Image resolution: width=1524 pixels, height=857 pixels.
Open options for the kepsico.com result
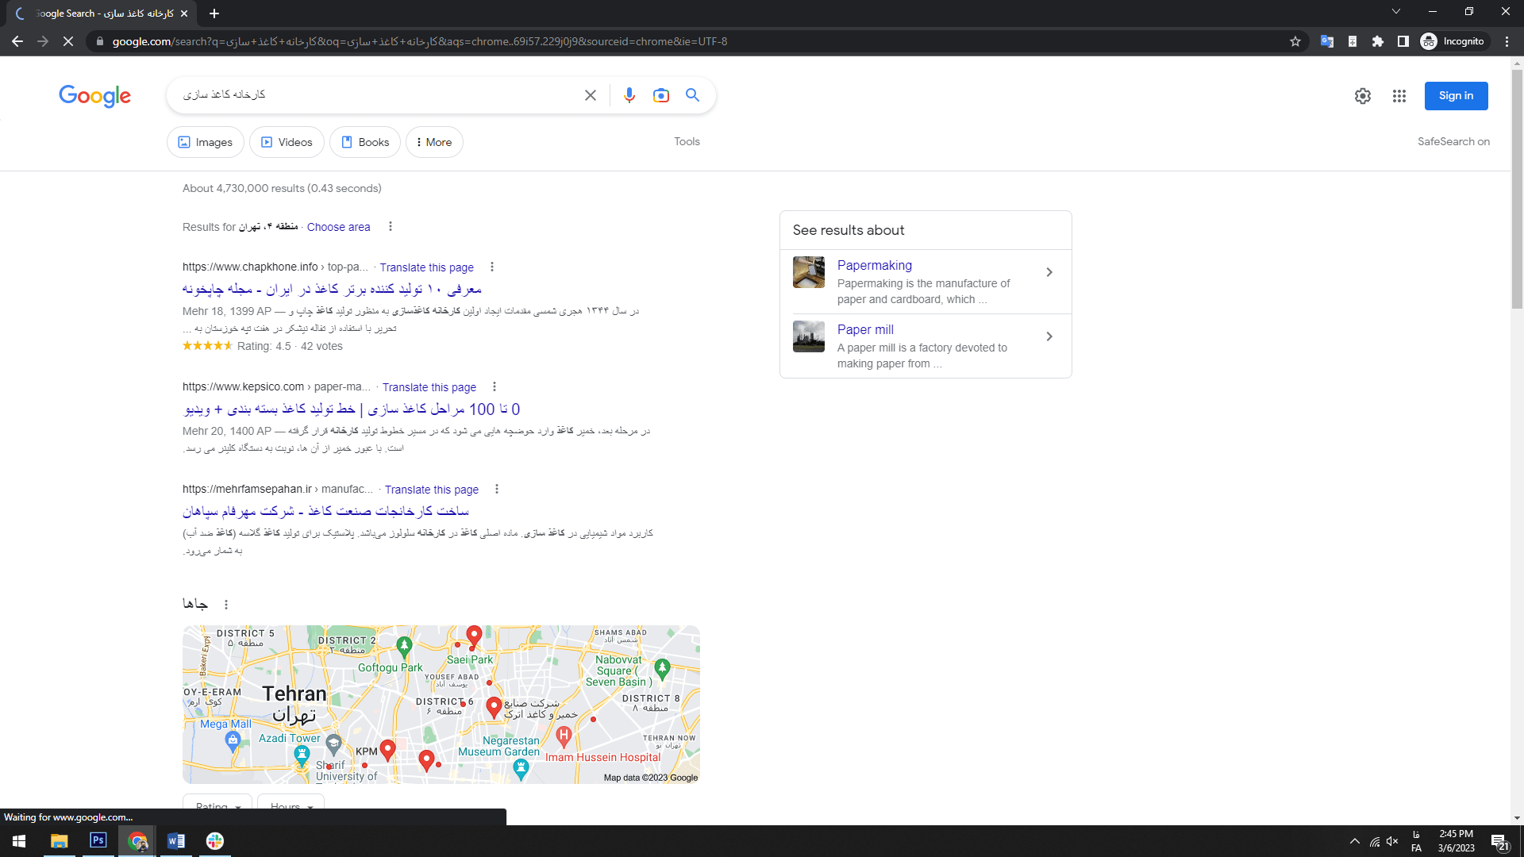495,386
